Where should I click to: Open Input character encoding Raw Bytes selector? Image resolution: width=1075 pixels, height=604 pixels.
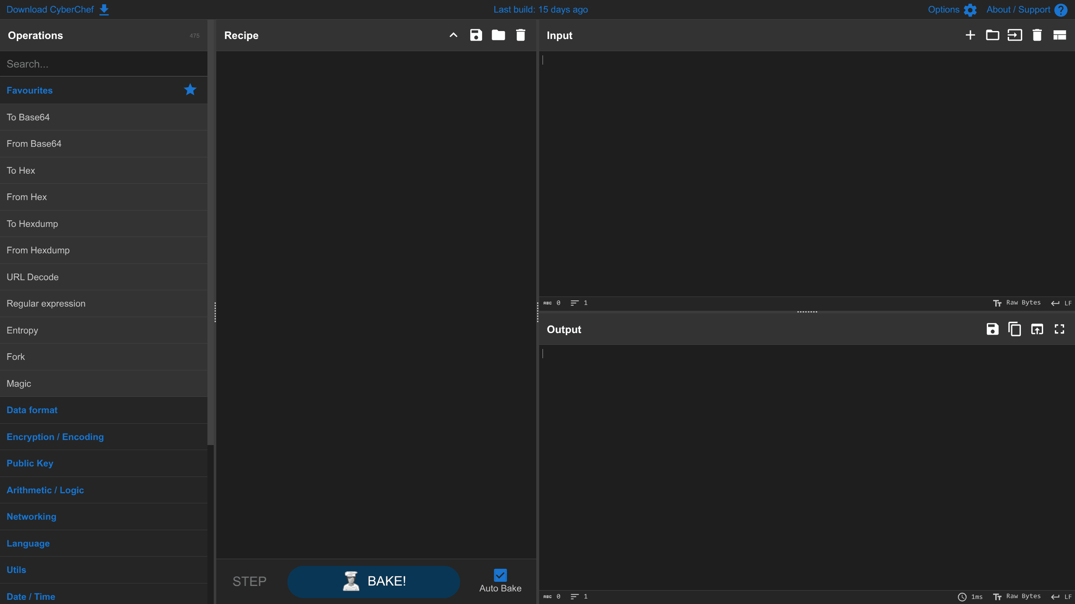click(1017, 303)
